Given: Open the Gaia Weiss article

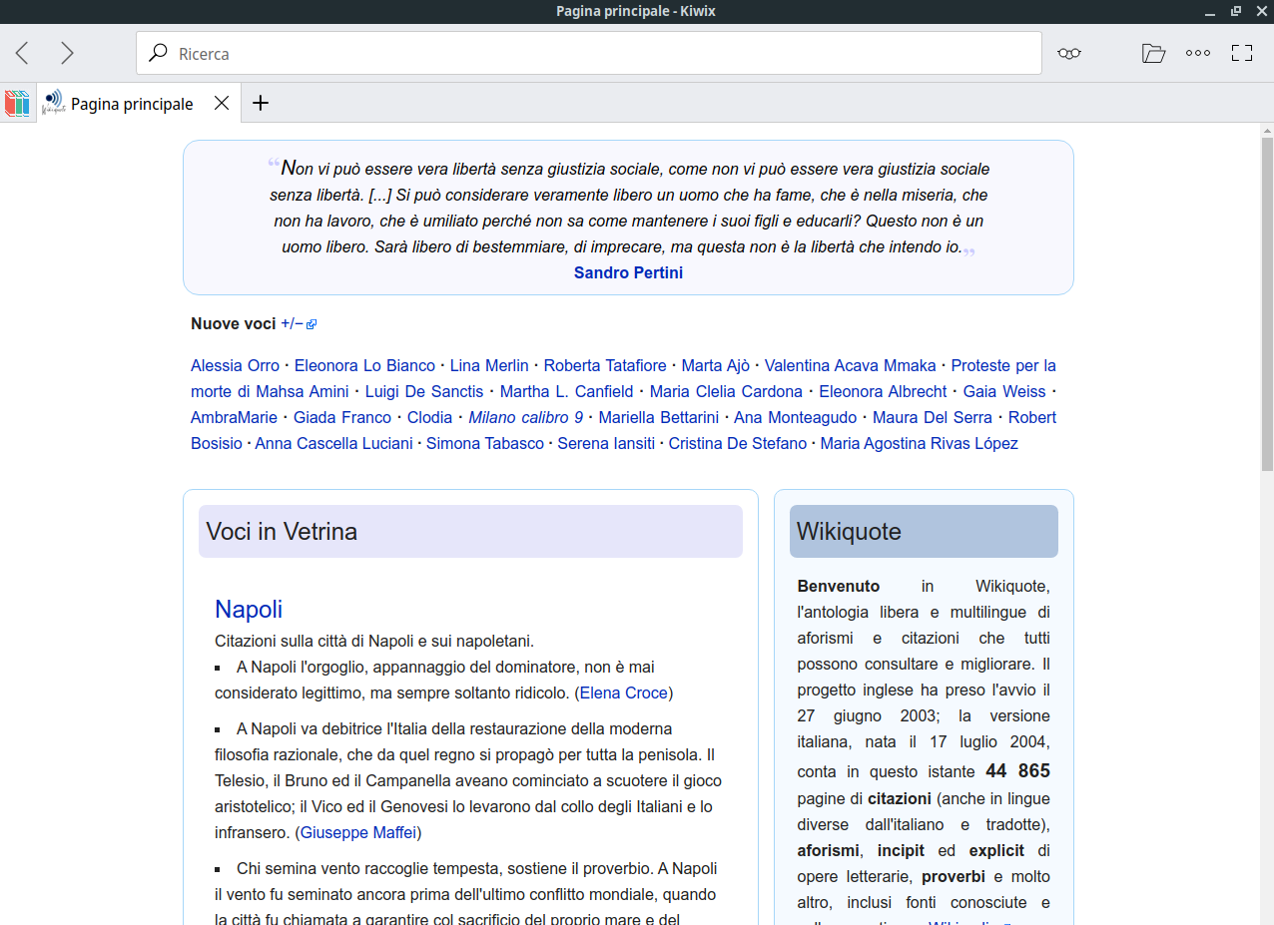Looking at the screenshot, I should click(x=1004, y=391).
